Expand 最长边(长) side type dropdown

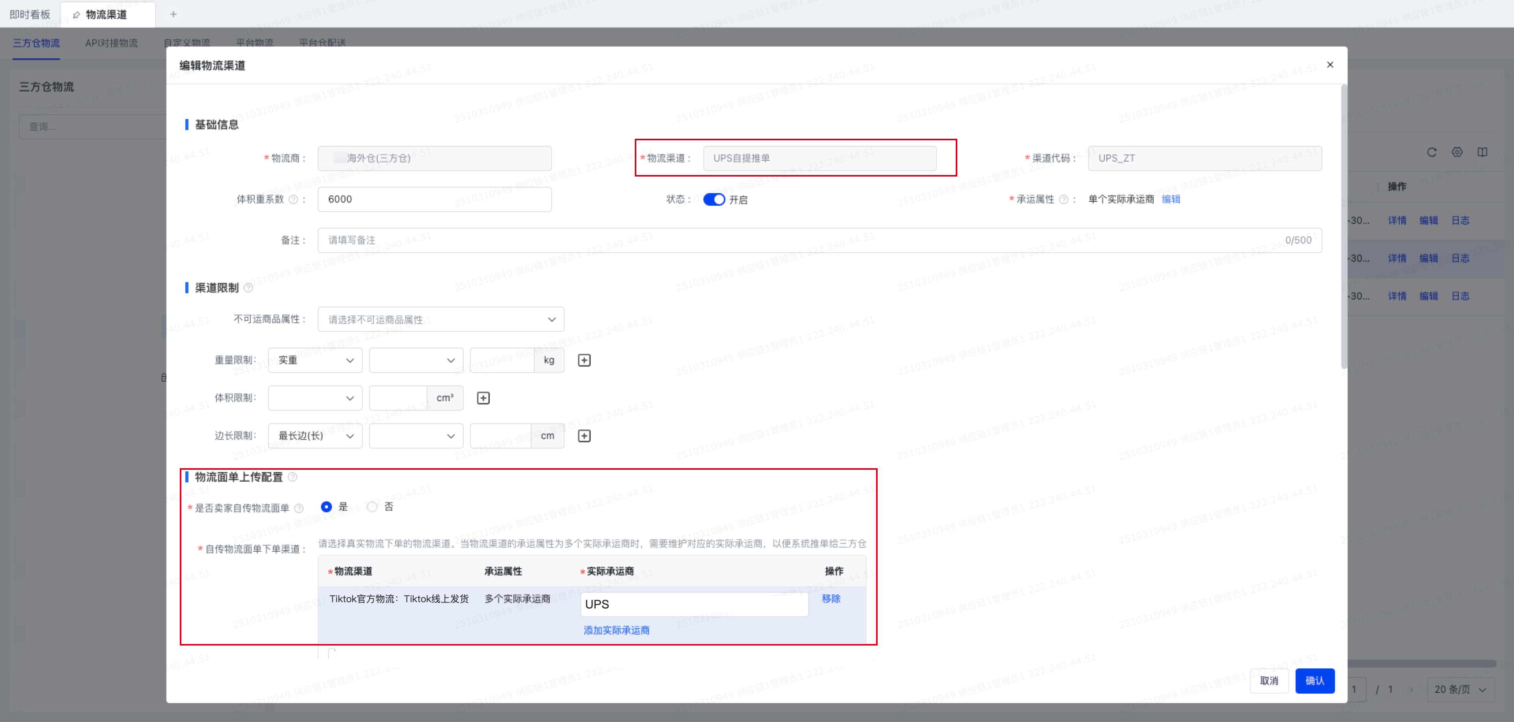coord(315,436)
